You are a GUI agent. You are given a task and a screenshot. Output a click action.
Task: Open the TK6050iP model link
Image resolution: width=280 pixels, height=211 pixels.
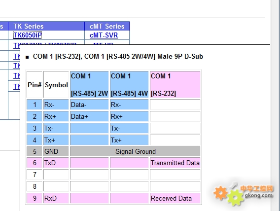pos(28,35)
